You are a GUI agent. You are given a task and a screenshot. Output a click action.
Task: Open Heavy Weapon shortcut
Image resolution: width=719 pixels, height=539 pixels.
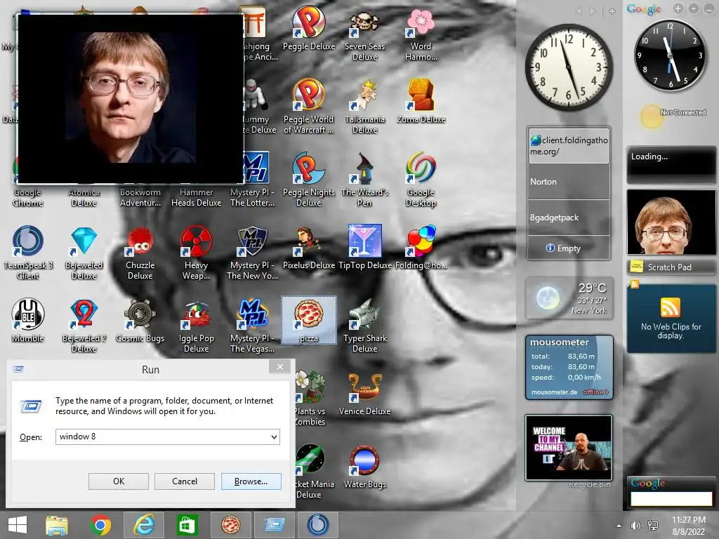[x=197, y=252]
